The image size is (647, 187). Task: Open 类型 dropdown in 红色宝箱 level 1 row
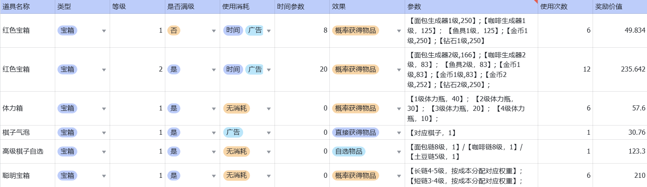(x=104, y=31)
